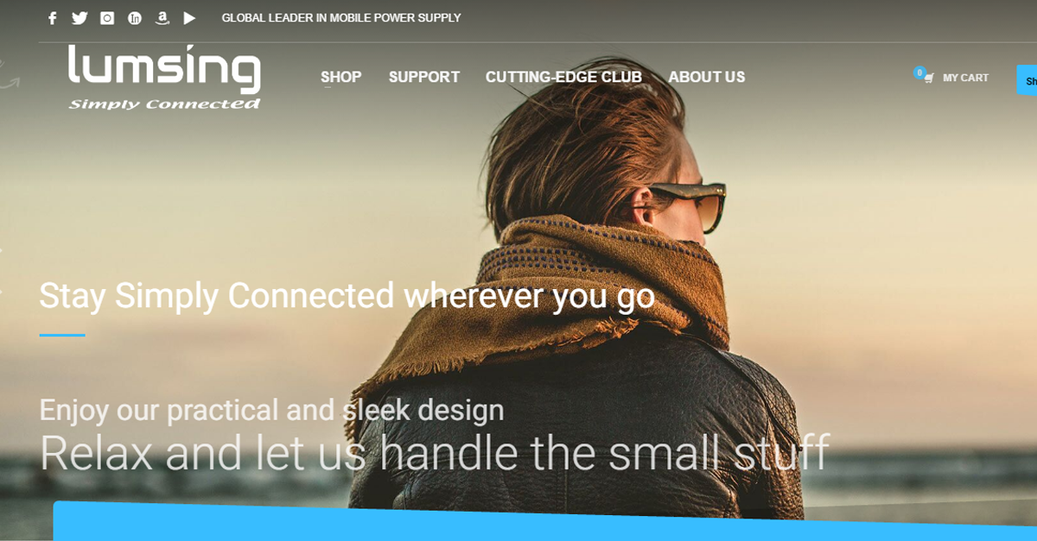Click the play triangle icon
Viewport: 1037px width, 541px height.
pyautogui.click(x=189, y=18)
